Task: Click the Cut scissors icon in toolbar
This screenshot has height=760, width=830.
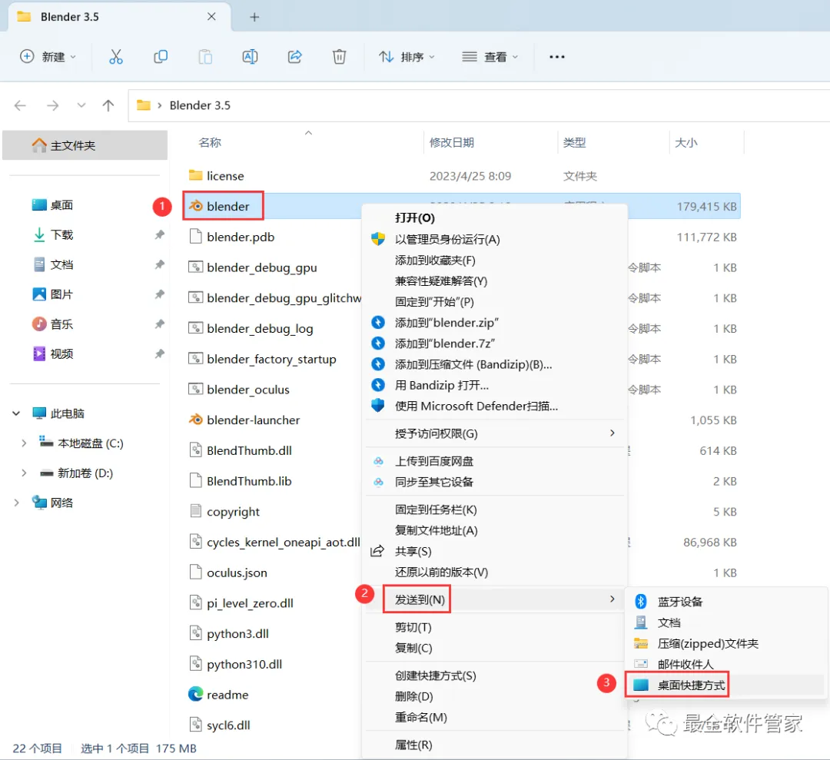Action: click(x=116, y=57)
